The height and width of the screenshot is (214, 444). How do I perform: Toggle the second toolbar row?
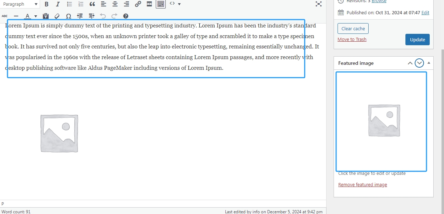[x=161, y=4]
